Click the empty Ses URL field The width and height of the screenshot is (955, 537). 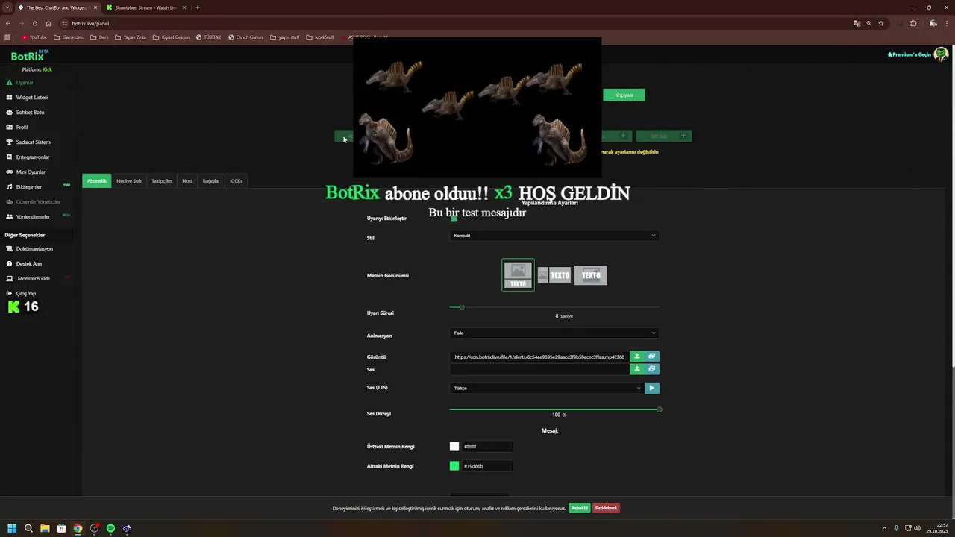pos(539,369)
